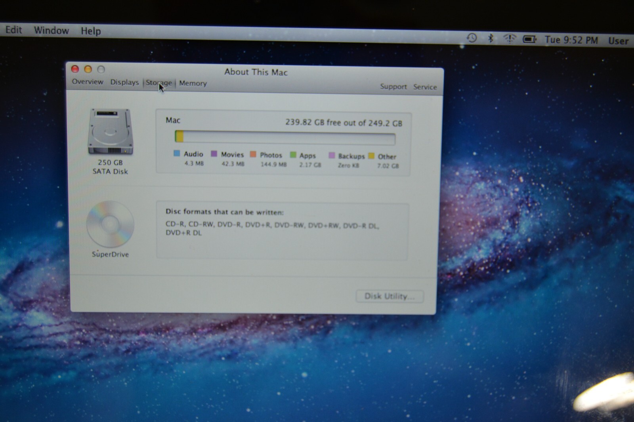
Task: Click the green Apps legend swatch
Action: click(293, 155)
